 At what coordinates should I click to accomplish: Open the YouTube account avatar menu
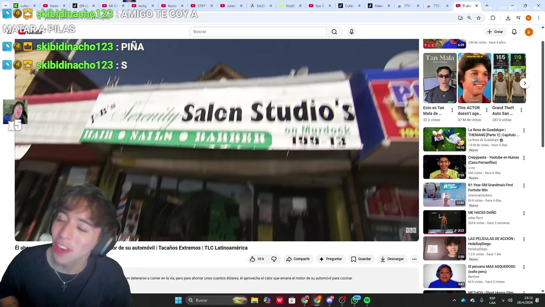coord(529,32)
